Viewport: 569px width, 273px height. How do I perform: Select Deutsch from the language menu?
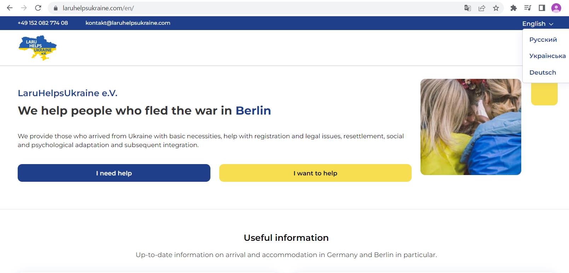click(542, 72)
